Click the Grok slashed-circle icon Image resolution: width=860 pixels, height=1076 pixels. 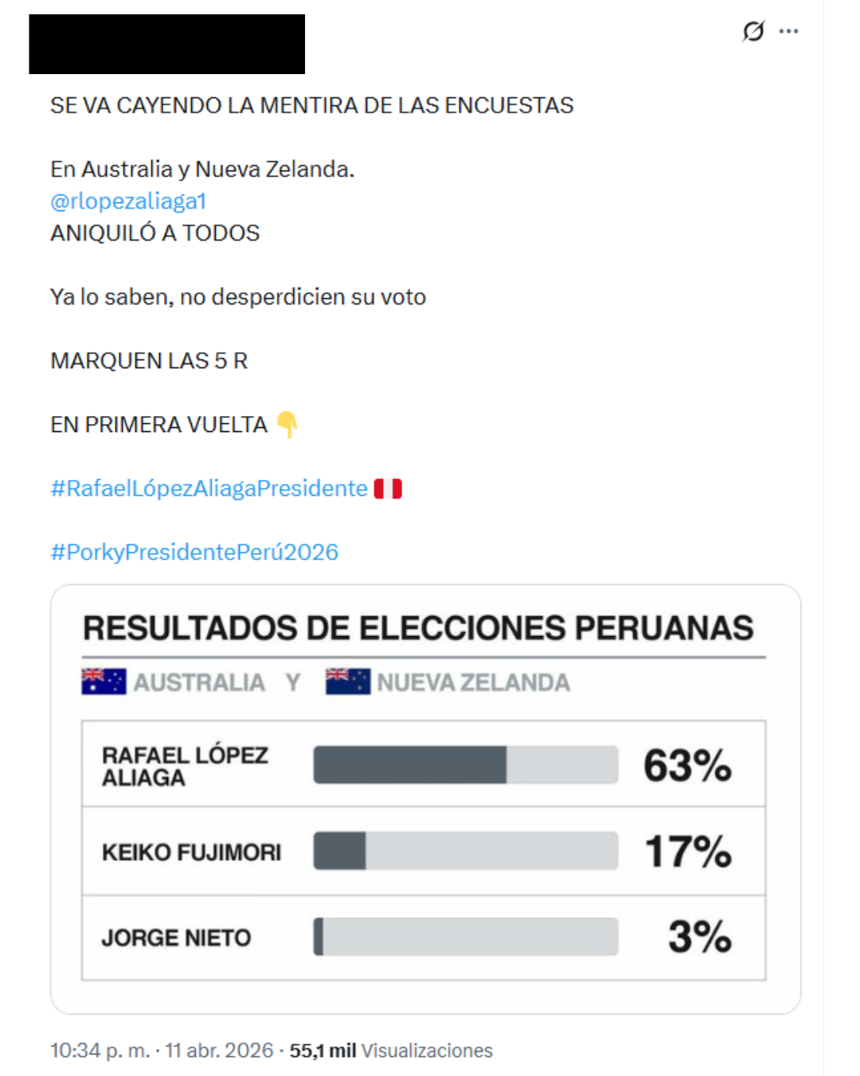[752, 31]
